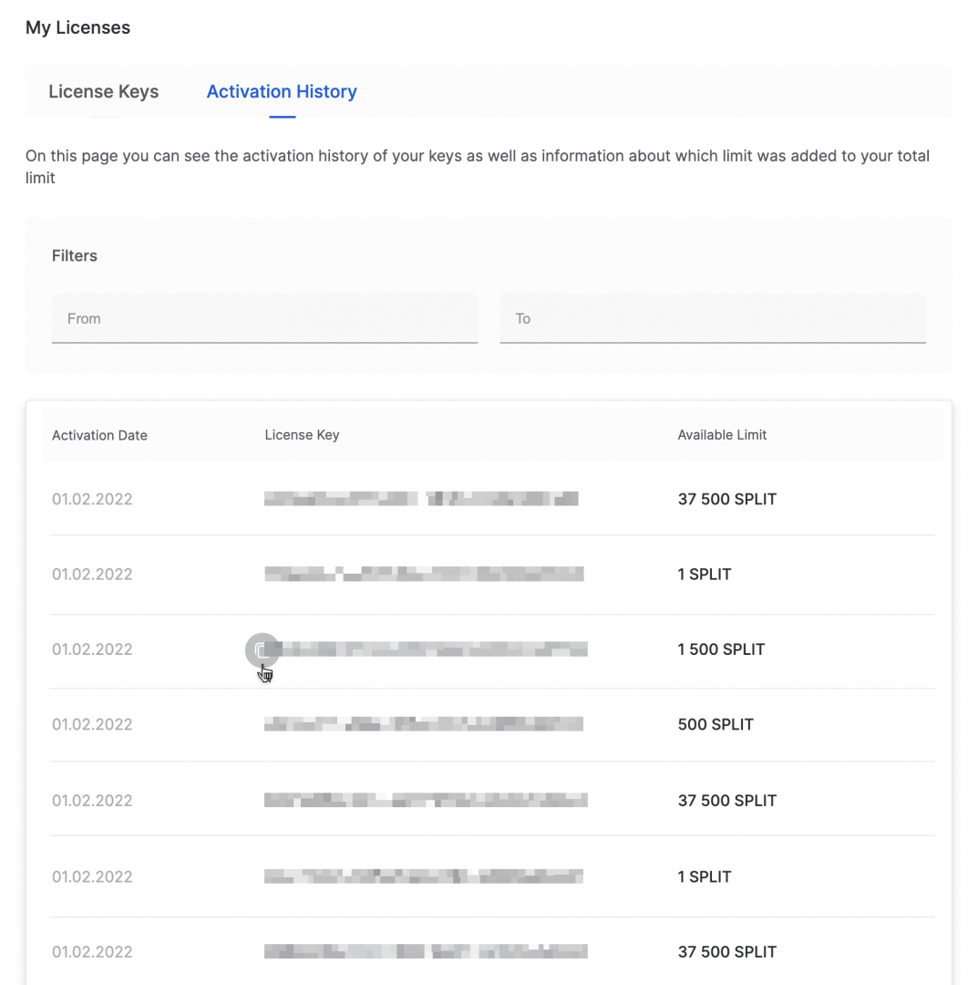Click the license key in the sixth table row
This screenshot has height=985, width=968.
[x=424, y=876]
